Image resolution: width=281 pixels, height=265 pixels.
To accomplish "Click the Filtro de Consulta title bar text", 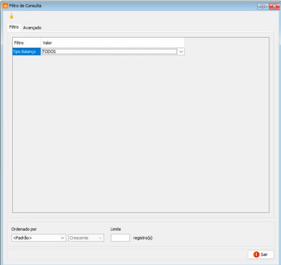I will coord(25,6).
